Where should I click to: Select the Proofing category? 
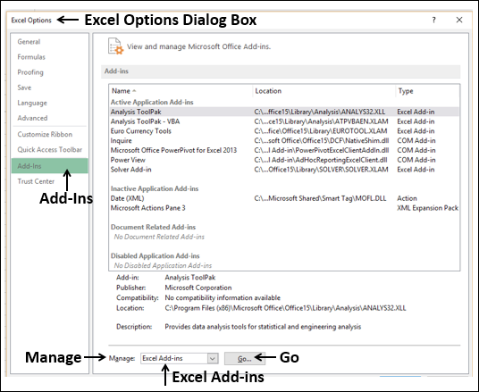tap(30, 72)
